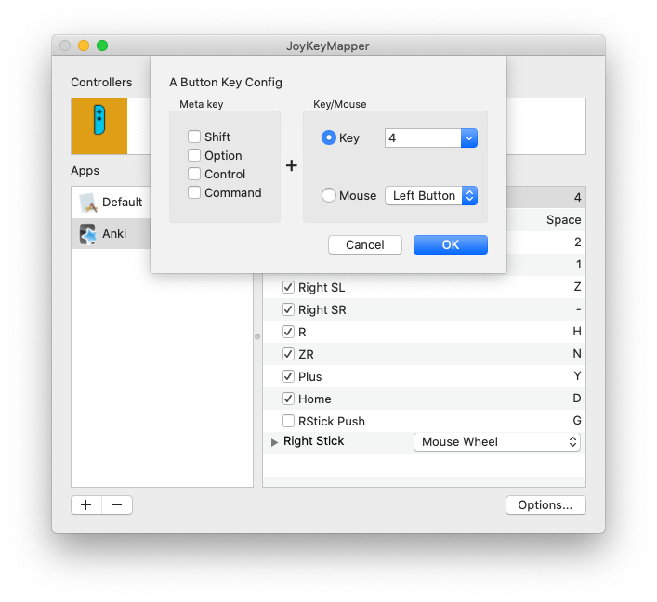Select the Key radio button
Viewport: 657px width, 602px height.
point(329,137)
